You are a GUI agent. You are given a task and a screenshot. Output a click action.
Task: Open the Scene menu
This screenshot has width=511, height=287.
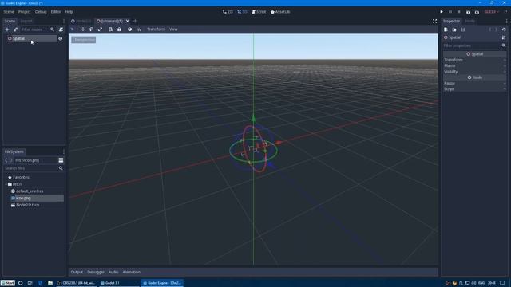coord(9,12)
